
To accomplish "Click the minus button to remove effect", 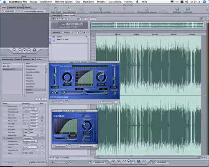I will [44, 99].
